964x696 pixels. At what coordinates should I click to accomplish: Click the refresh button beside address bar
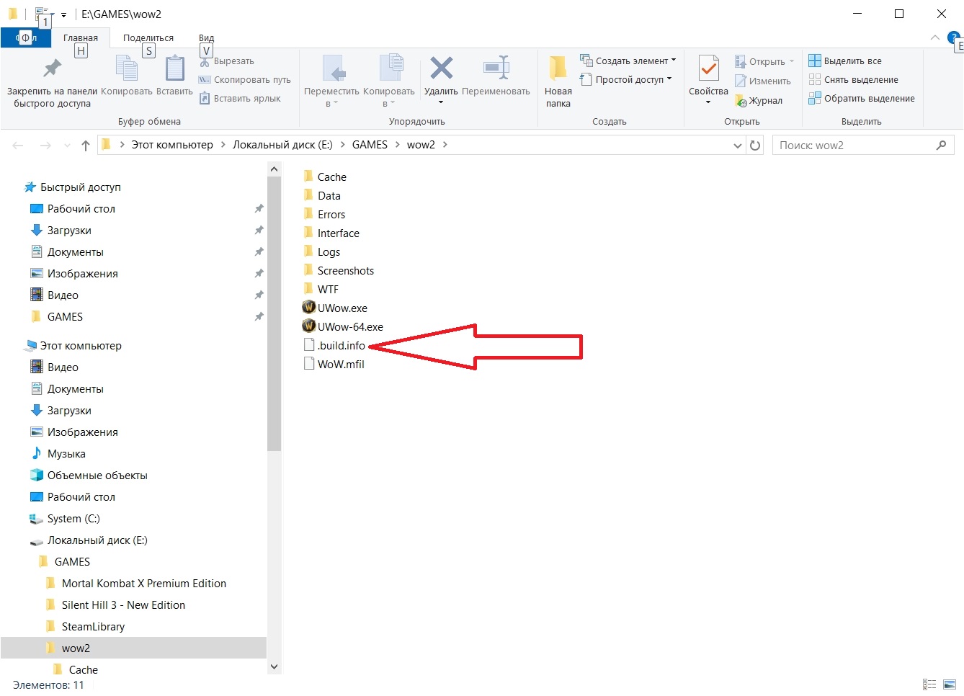click(x=755, y=146)
